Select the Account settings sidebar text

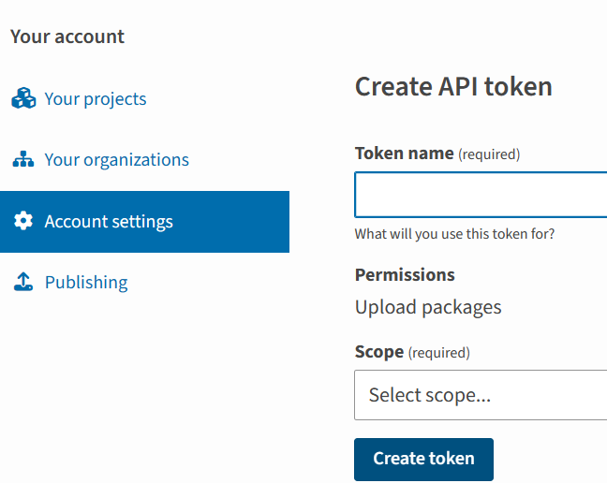coord(109,222)
